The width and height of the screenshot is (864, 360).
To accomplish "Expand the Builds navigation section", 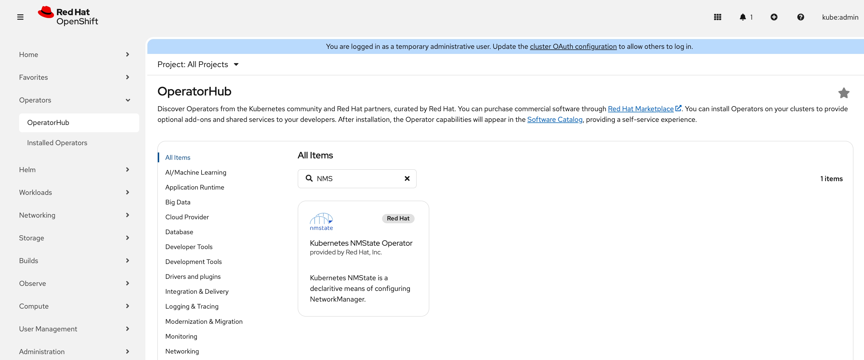I will point(74,261).
